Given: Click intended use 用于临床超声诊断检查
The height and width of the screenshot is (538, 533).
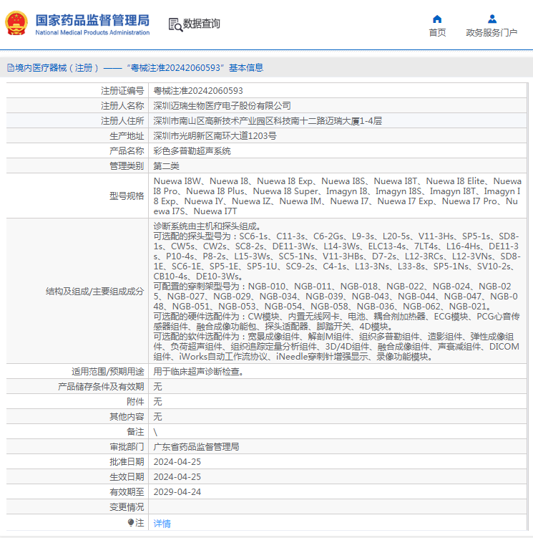Looking at the screenshot, I should click(x=199, y=372).
